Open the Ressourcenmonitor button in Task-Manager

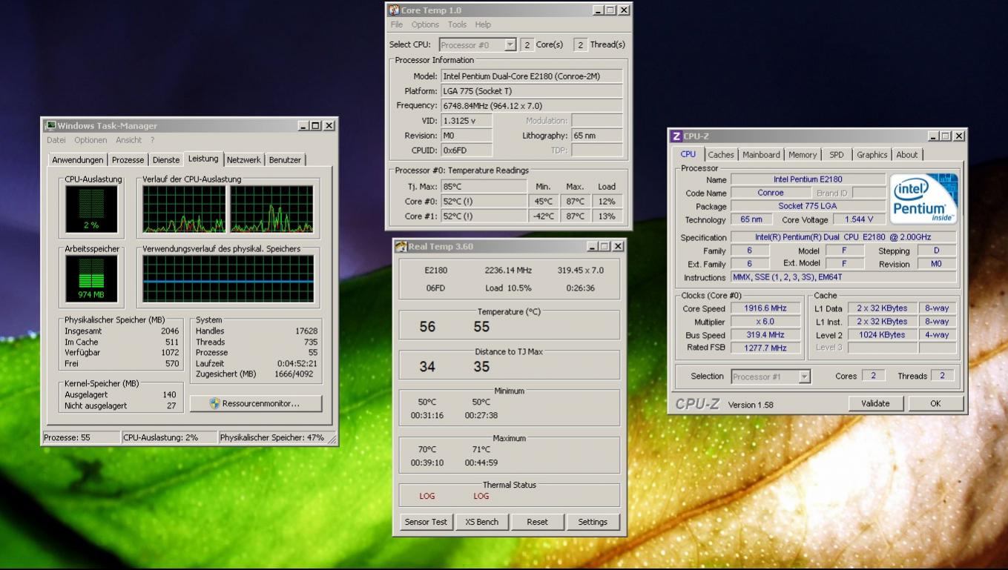click(256, 403)
